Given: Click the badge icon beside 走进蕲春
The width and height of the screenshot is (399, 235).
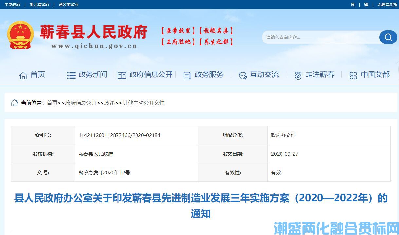Looking at the screenshot, I should pyautogui.click(x=298, y=76).
